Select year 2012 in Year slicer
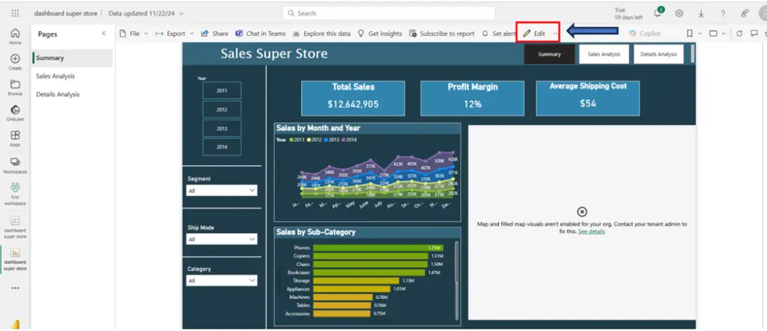The height and width of the screenshot is (331, 767). (x=222, y=109)
